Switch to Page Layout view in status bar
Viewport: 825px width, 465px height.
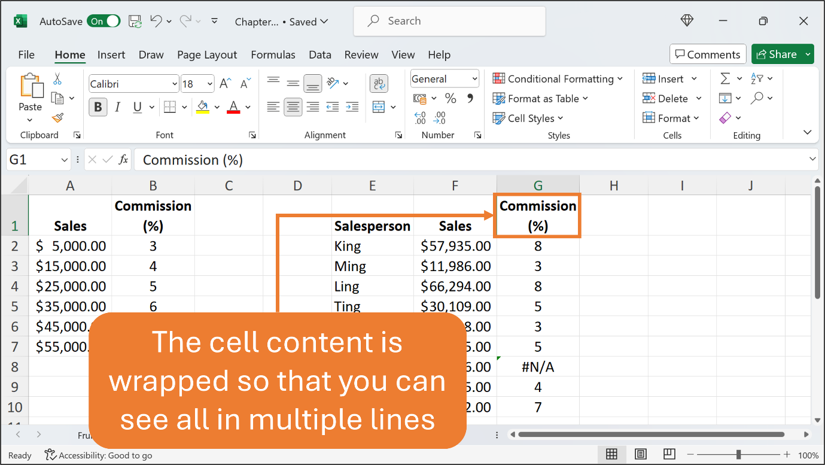pos(640,454)
